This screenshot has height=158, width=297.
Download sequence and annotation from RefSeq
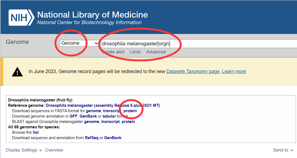91,138
